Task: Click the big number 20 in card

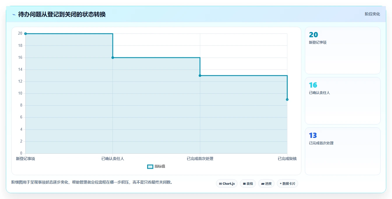Action: (314, 35)
